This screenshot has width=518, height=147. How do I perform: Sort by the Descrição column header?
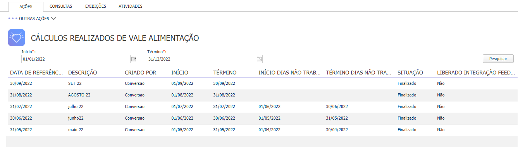[x=83, y=72]
